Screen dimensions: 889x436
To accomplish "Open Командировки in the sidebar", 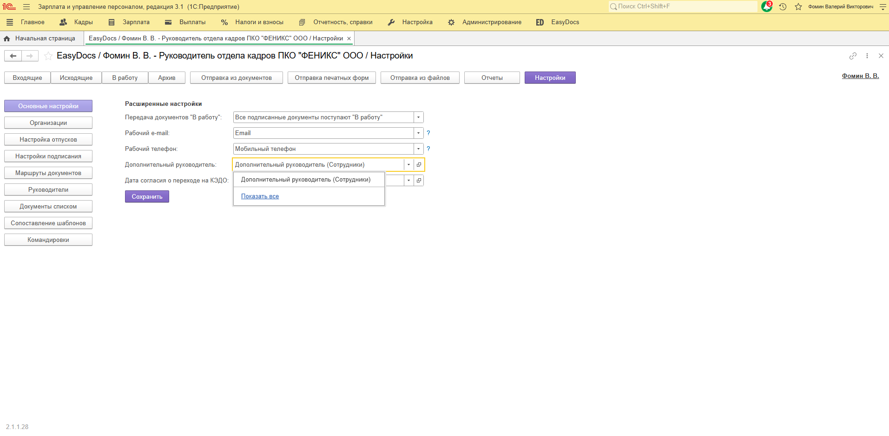I will click(x=48, y=240).
